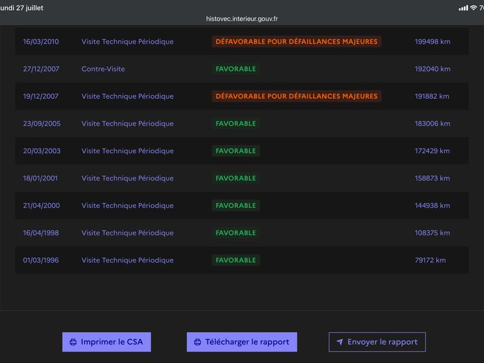Click the Défavorable badge for 16/03/2010
The width and height of the screenshot is (484, 363).
click(x=296, y=41)
